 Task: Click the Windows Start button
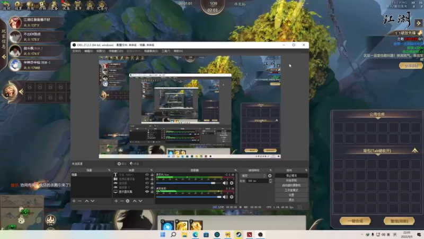click(163, 234)
